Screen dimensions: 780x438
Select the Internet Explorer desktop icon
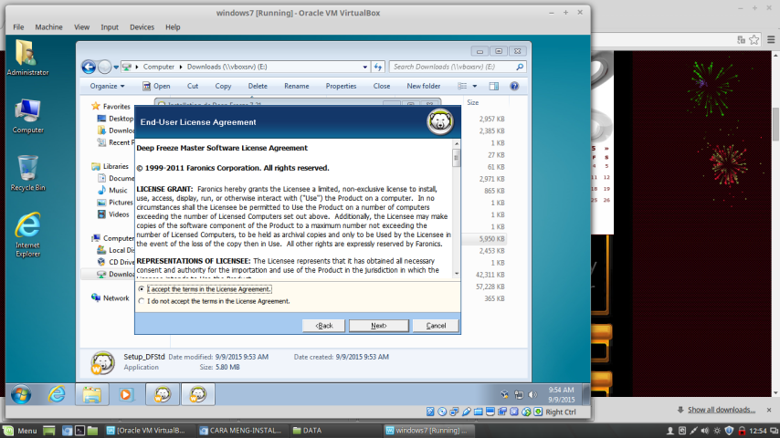tap(27, 235)
